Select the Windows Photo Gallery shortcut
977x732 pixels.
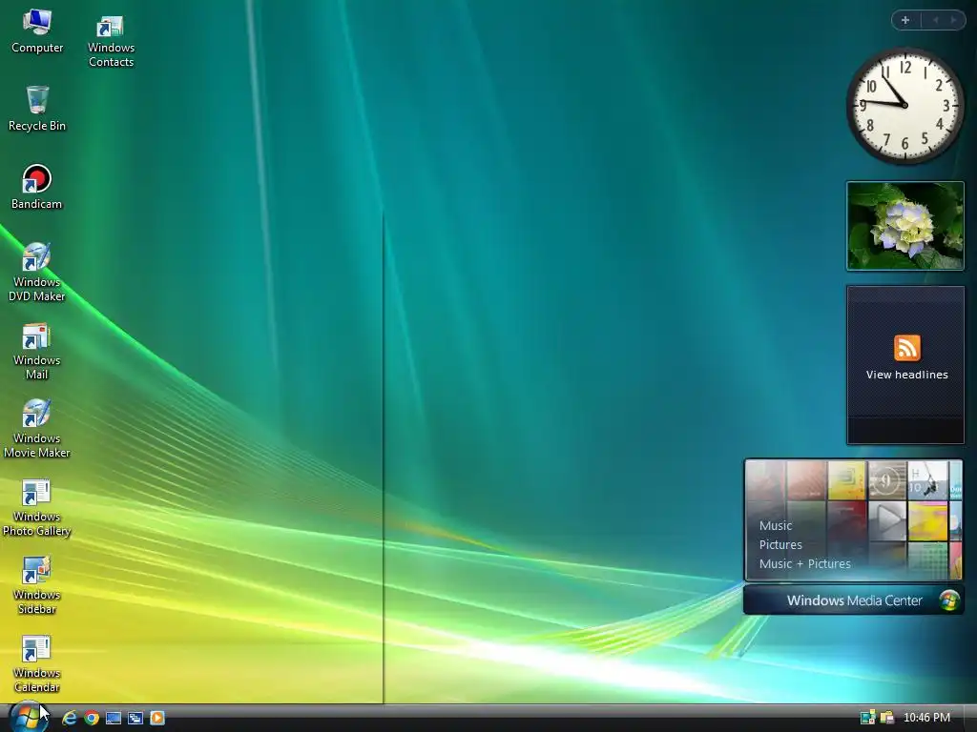point(37,507)
